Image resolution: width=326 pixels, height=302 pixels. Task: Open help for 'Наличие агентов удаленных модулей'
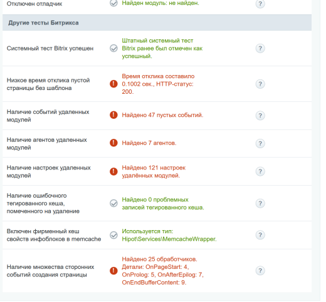click(x=260, y=143)
